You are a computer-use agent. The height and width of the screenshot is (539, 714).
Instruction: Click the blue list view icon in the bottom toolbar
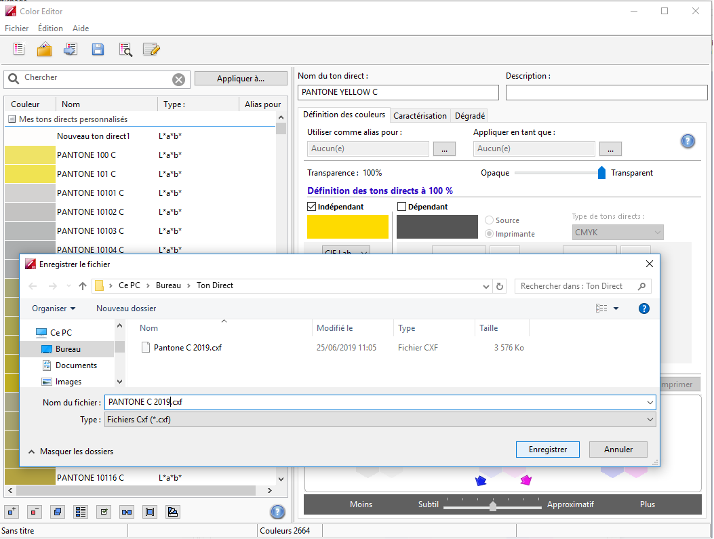click(81, 512)
